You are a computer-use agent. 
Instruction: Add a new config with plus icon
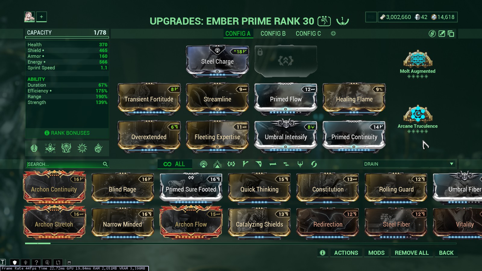pyautogui.click(x=333, y=33)
